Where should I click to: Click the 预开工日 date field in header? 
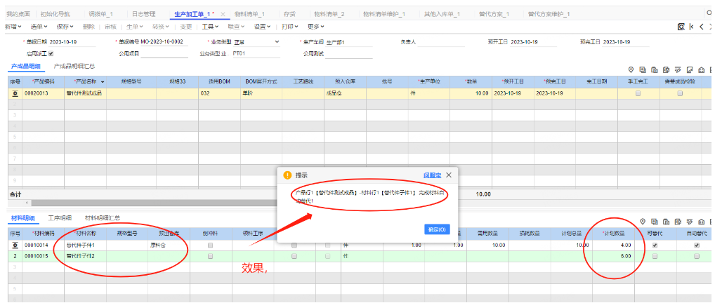pyautogui.click(x=532, y=42)
